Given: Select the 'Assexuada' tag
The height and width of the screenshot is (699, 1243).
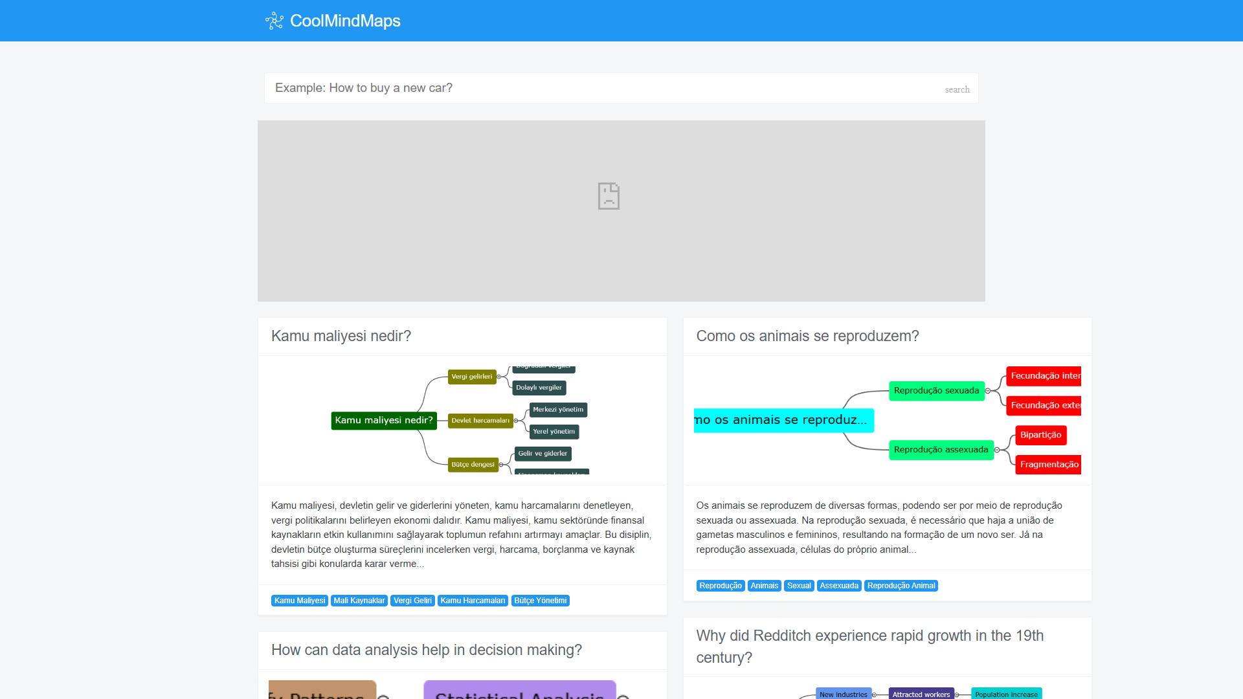Looking at the screenshot, I should 839,586.
